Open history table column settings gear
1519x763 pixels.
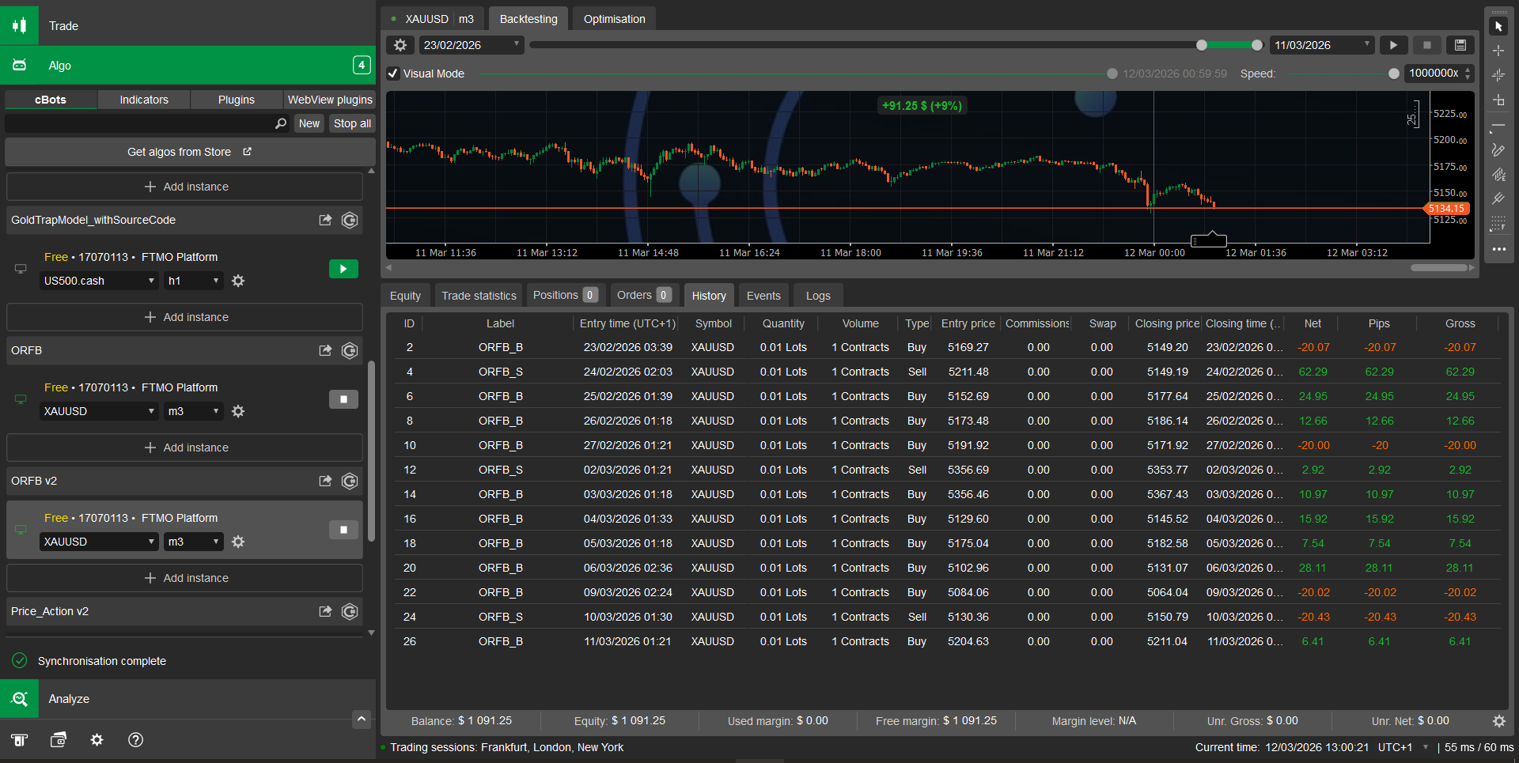click(1498, 721)
